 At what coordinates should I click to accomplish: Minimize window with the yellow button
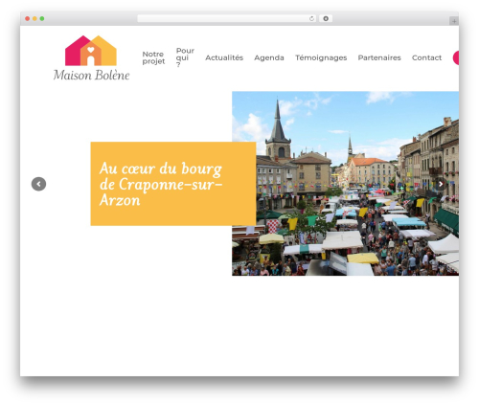pos(34,19)
